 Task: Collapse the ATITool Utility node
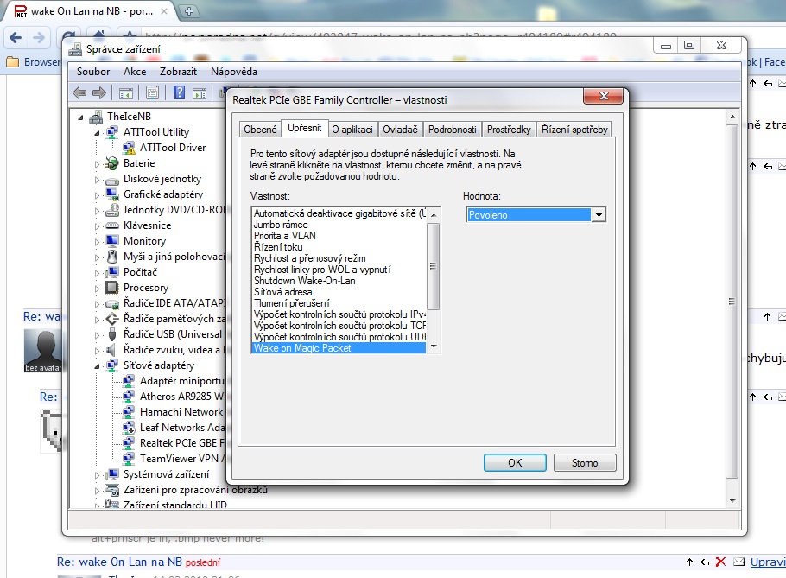(x=98, y=133)
